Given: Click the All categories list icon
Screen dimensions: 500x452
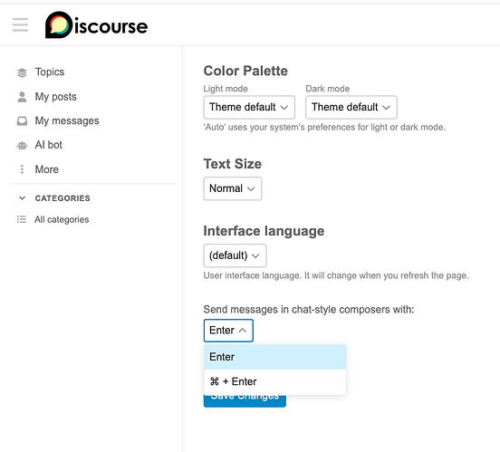Looking at the screenshot, I should [x=22, y=219].
